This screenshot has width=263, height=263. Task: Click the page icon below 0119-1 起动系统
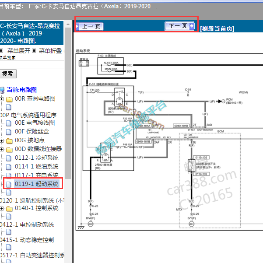coord(9,193)
